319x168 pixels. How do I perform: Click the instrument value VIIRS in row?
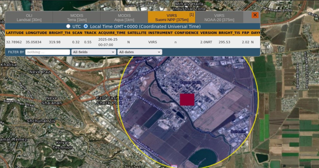[x=153, y=42]
